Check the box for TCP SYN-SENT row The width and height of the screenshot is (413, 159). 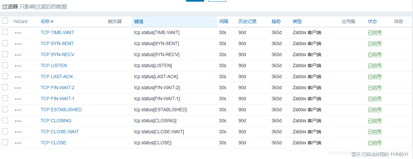click(5, 43)
